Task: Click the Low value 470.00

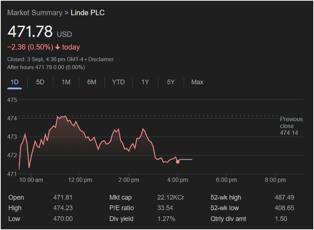Action: click(x=63, y=219)
